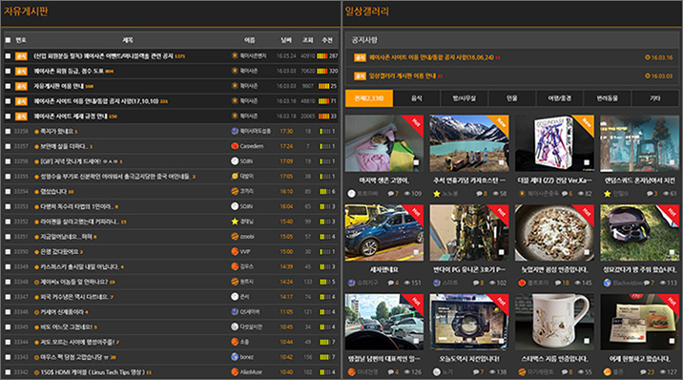Switch to the 음식 gallery tab
The height and width of the screenshot is (380, 683).
pos(417,98)
